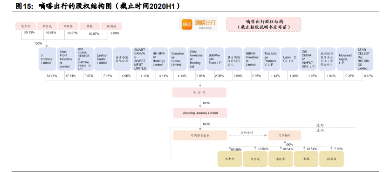
Task: Select the IDG CHINA IV INVESTORS L.P. box
Action: pyautogui.click(x=308, y=59)
